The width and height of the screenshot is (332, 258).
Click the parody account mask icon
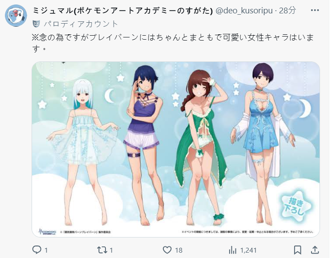pos(36,24)
